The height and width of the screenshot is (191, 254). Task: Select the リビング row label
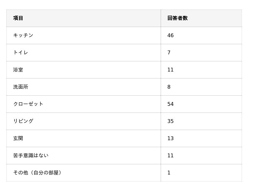(23, 121)
